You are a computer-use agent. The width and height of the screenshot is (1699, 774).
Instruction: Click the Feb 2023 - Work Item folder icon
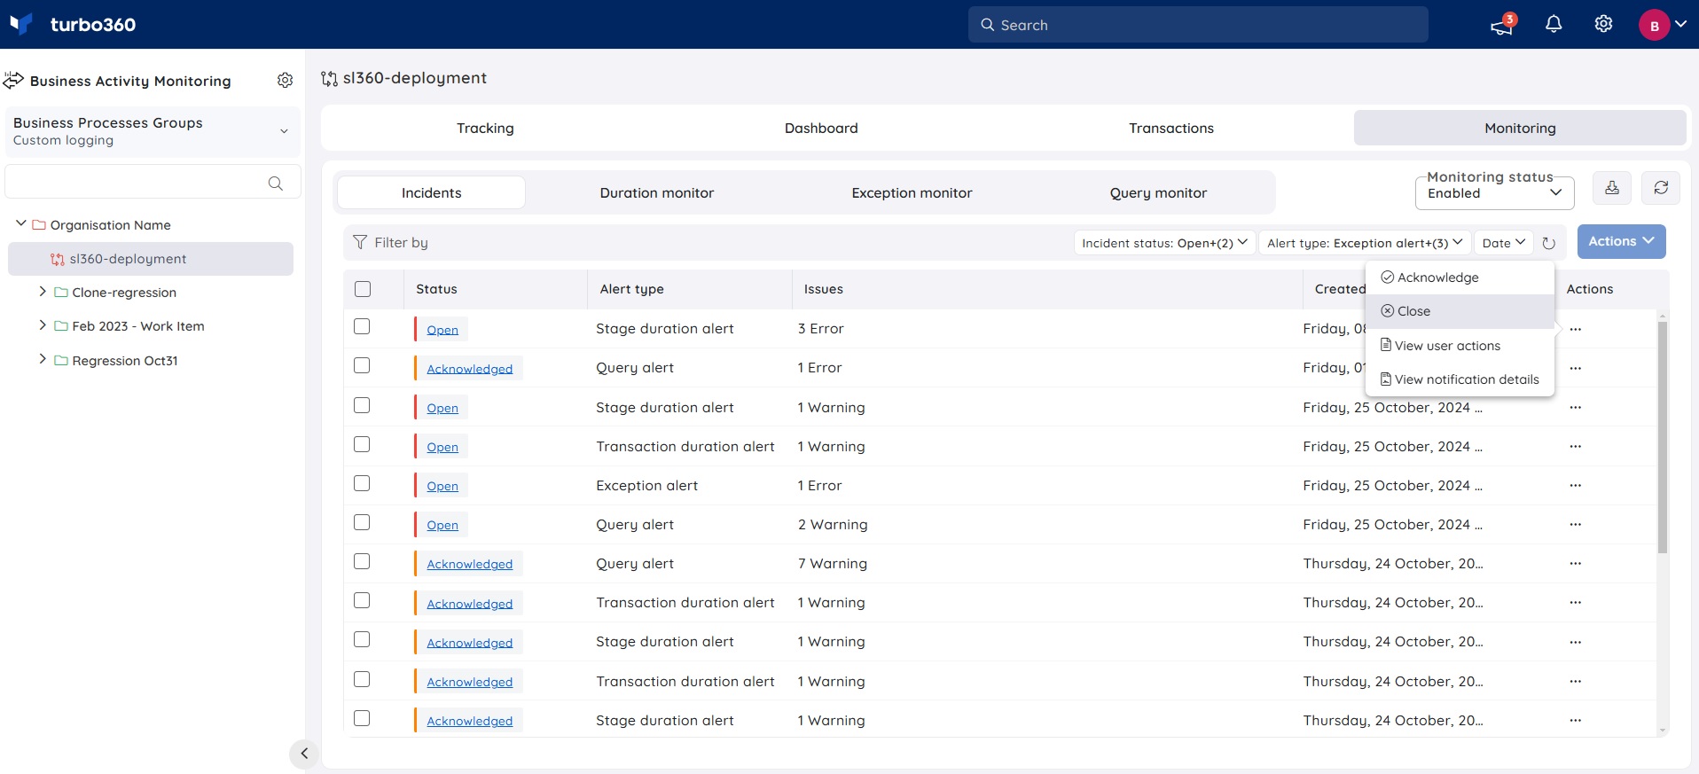(61, 326)
